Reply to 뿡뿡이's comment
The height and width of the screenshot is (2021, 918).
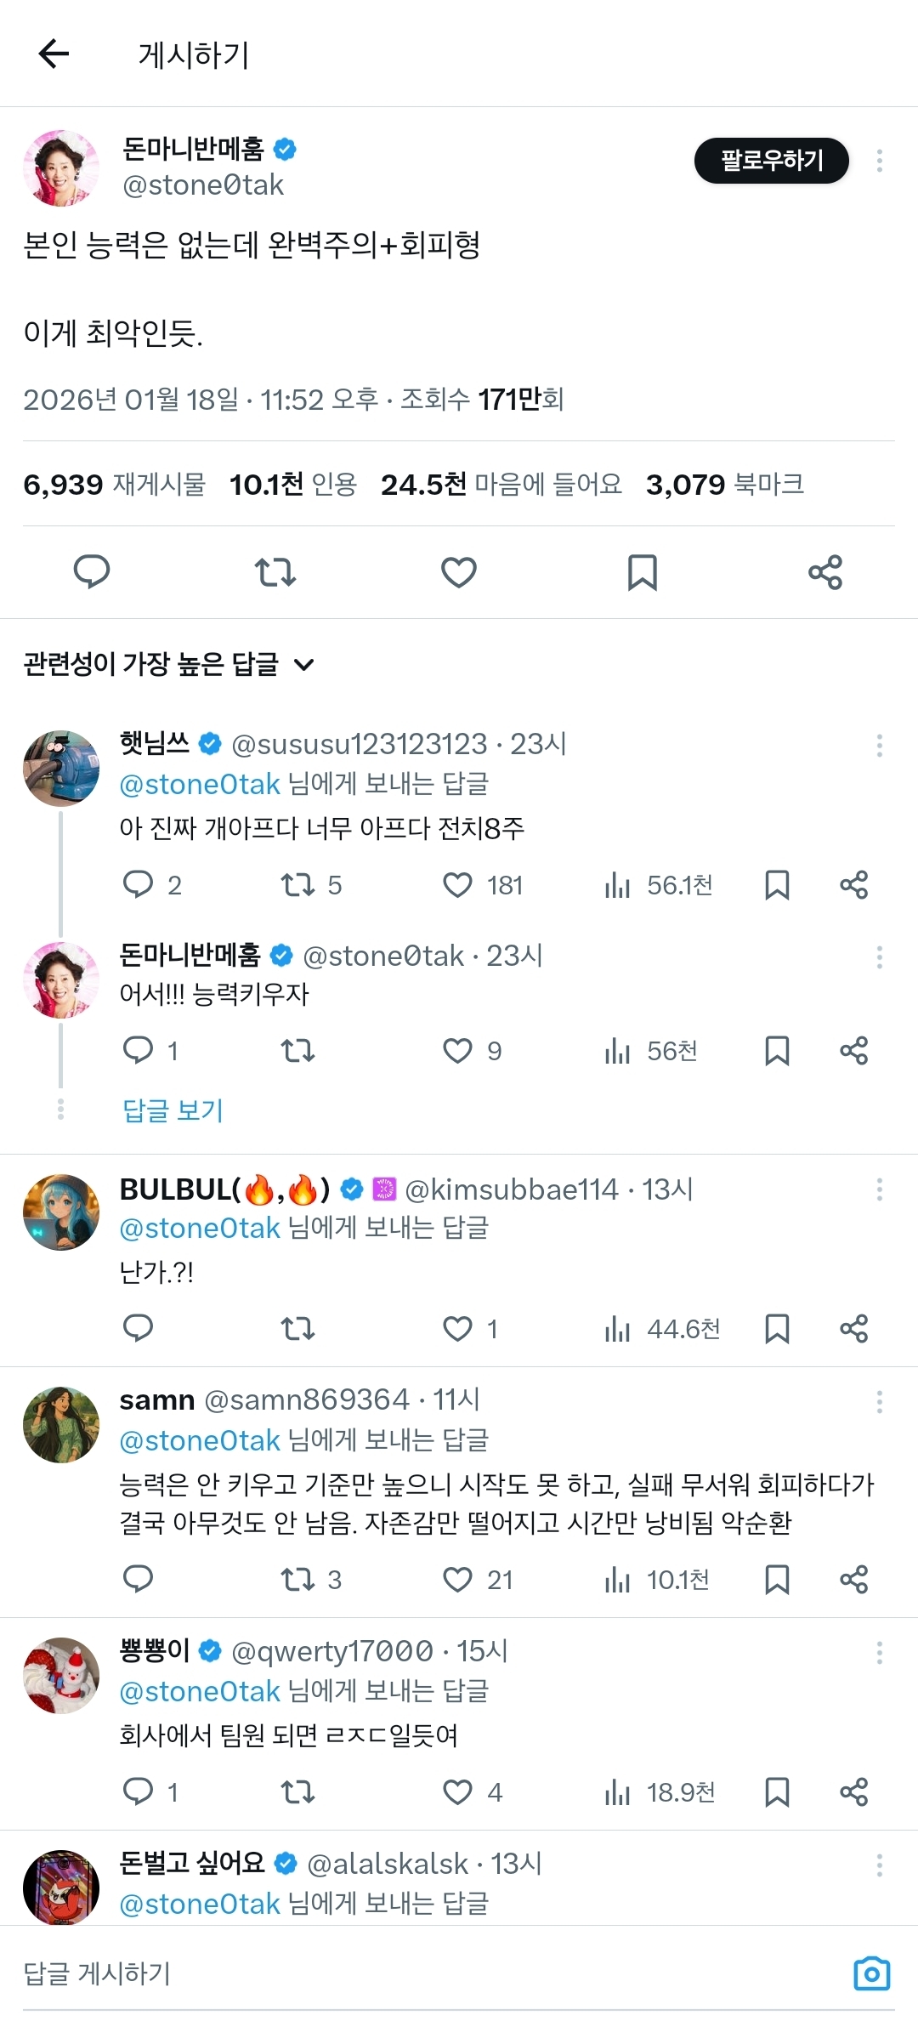pos(138,1792)
